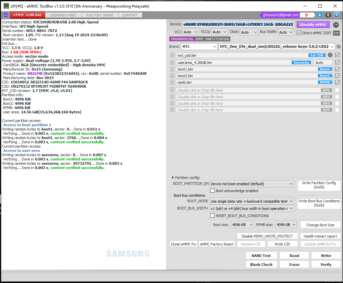The image size is (343, 283).
Task: Open the Brand HTC dropdown
Action: click(x=199, y=46)
